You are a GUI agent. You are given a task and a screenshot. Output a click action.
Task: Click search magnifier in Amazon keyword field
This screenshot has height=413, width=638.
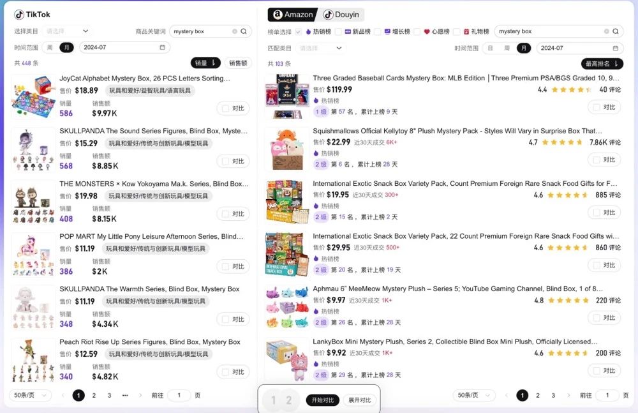point(616,31)
